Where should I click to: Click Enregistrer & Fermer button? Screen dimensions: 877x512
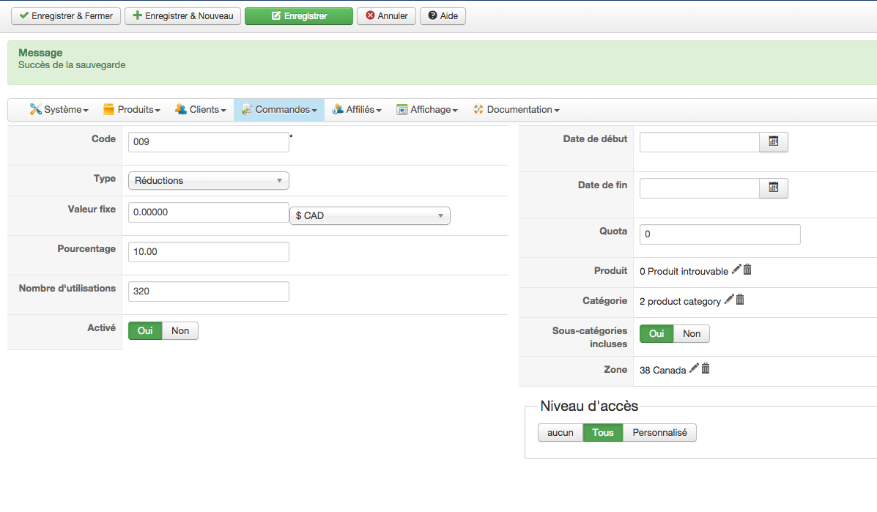point(66,15)
